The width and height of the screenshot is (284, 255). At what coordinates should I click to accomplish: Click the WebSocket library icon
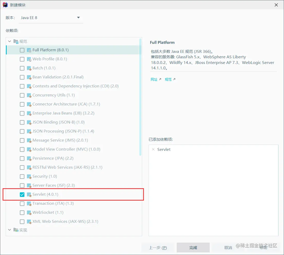point(29,213)
